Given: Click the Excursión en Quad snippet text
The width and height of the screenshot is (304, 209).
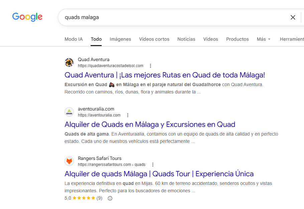Looking at the screenshot, I should pyautogui.click(x=164, y=88).
